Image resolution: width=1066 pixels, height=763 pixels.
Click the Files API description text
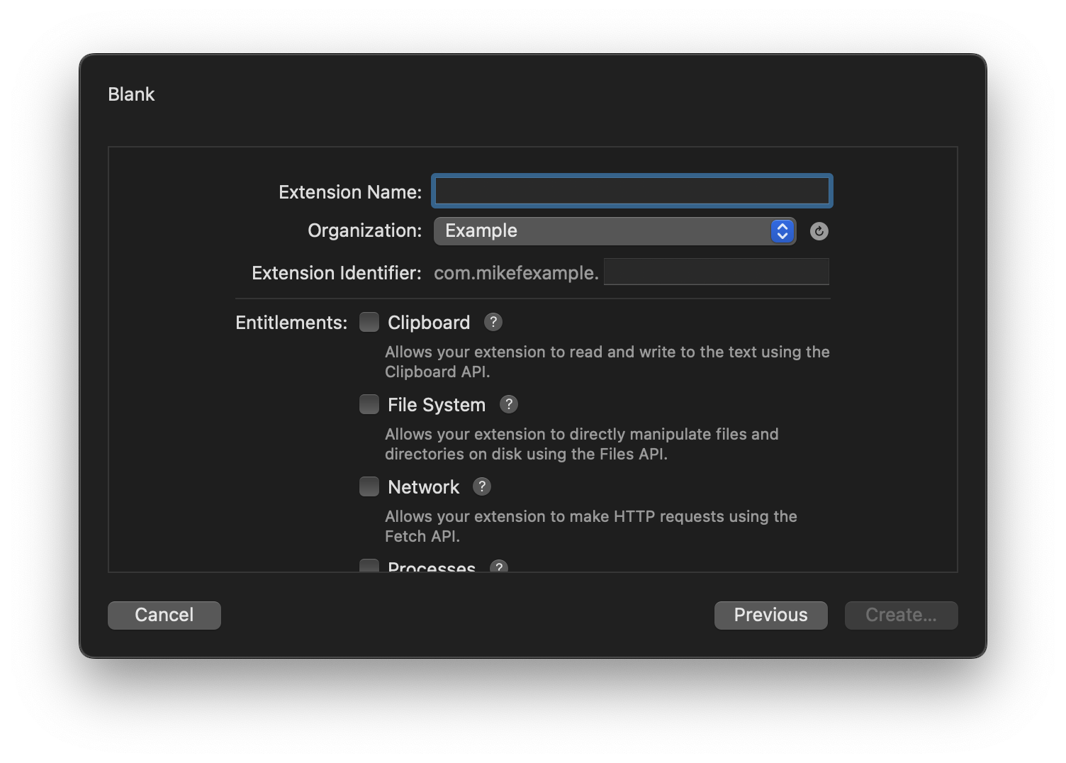581,444
